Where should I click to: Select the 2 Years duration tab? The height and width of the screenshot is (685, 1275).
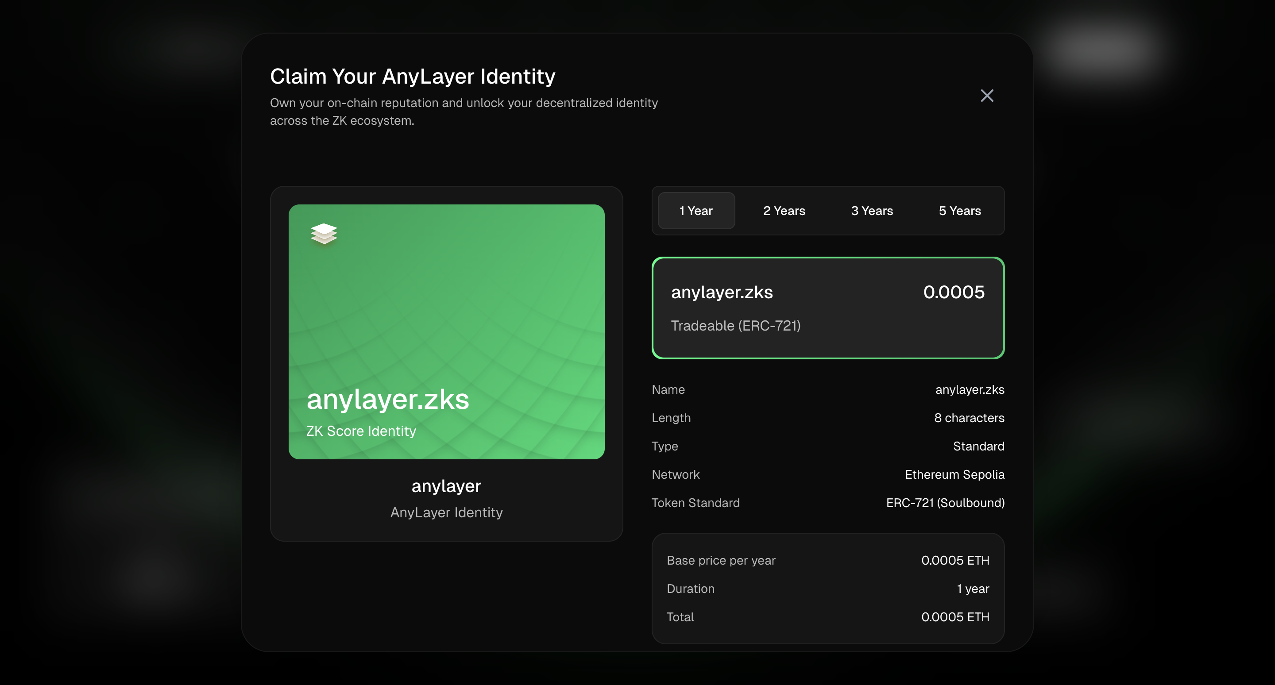pos(784,211)
